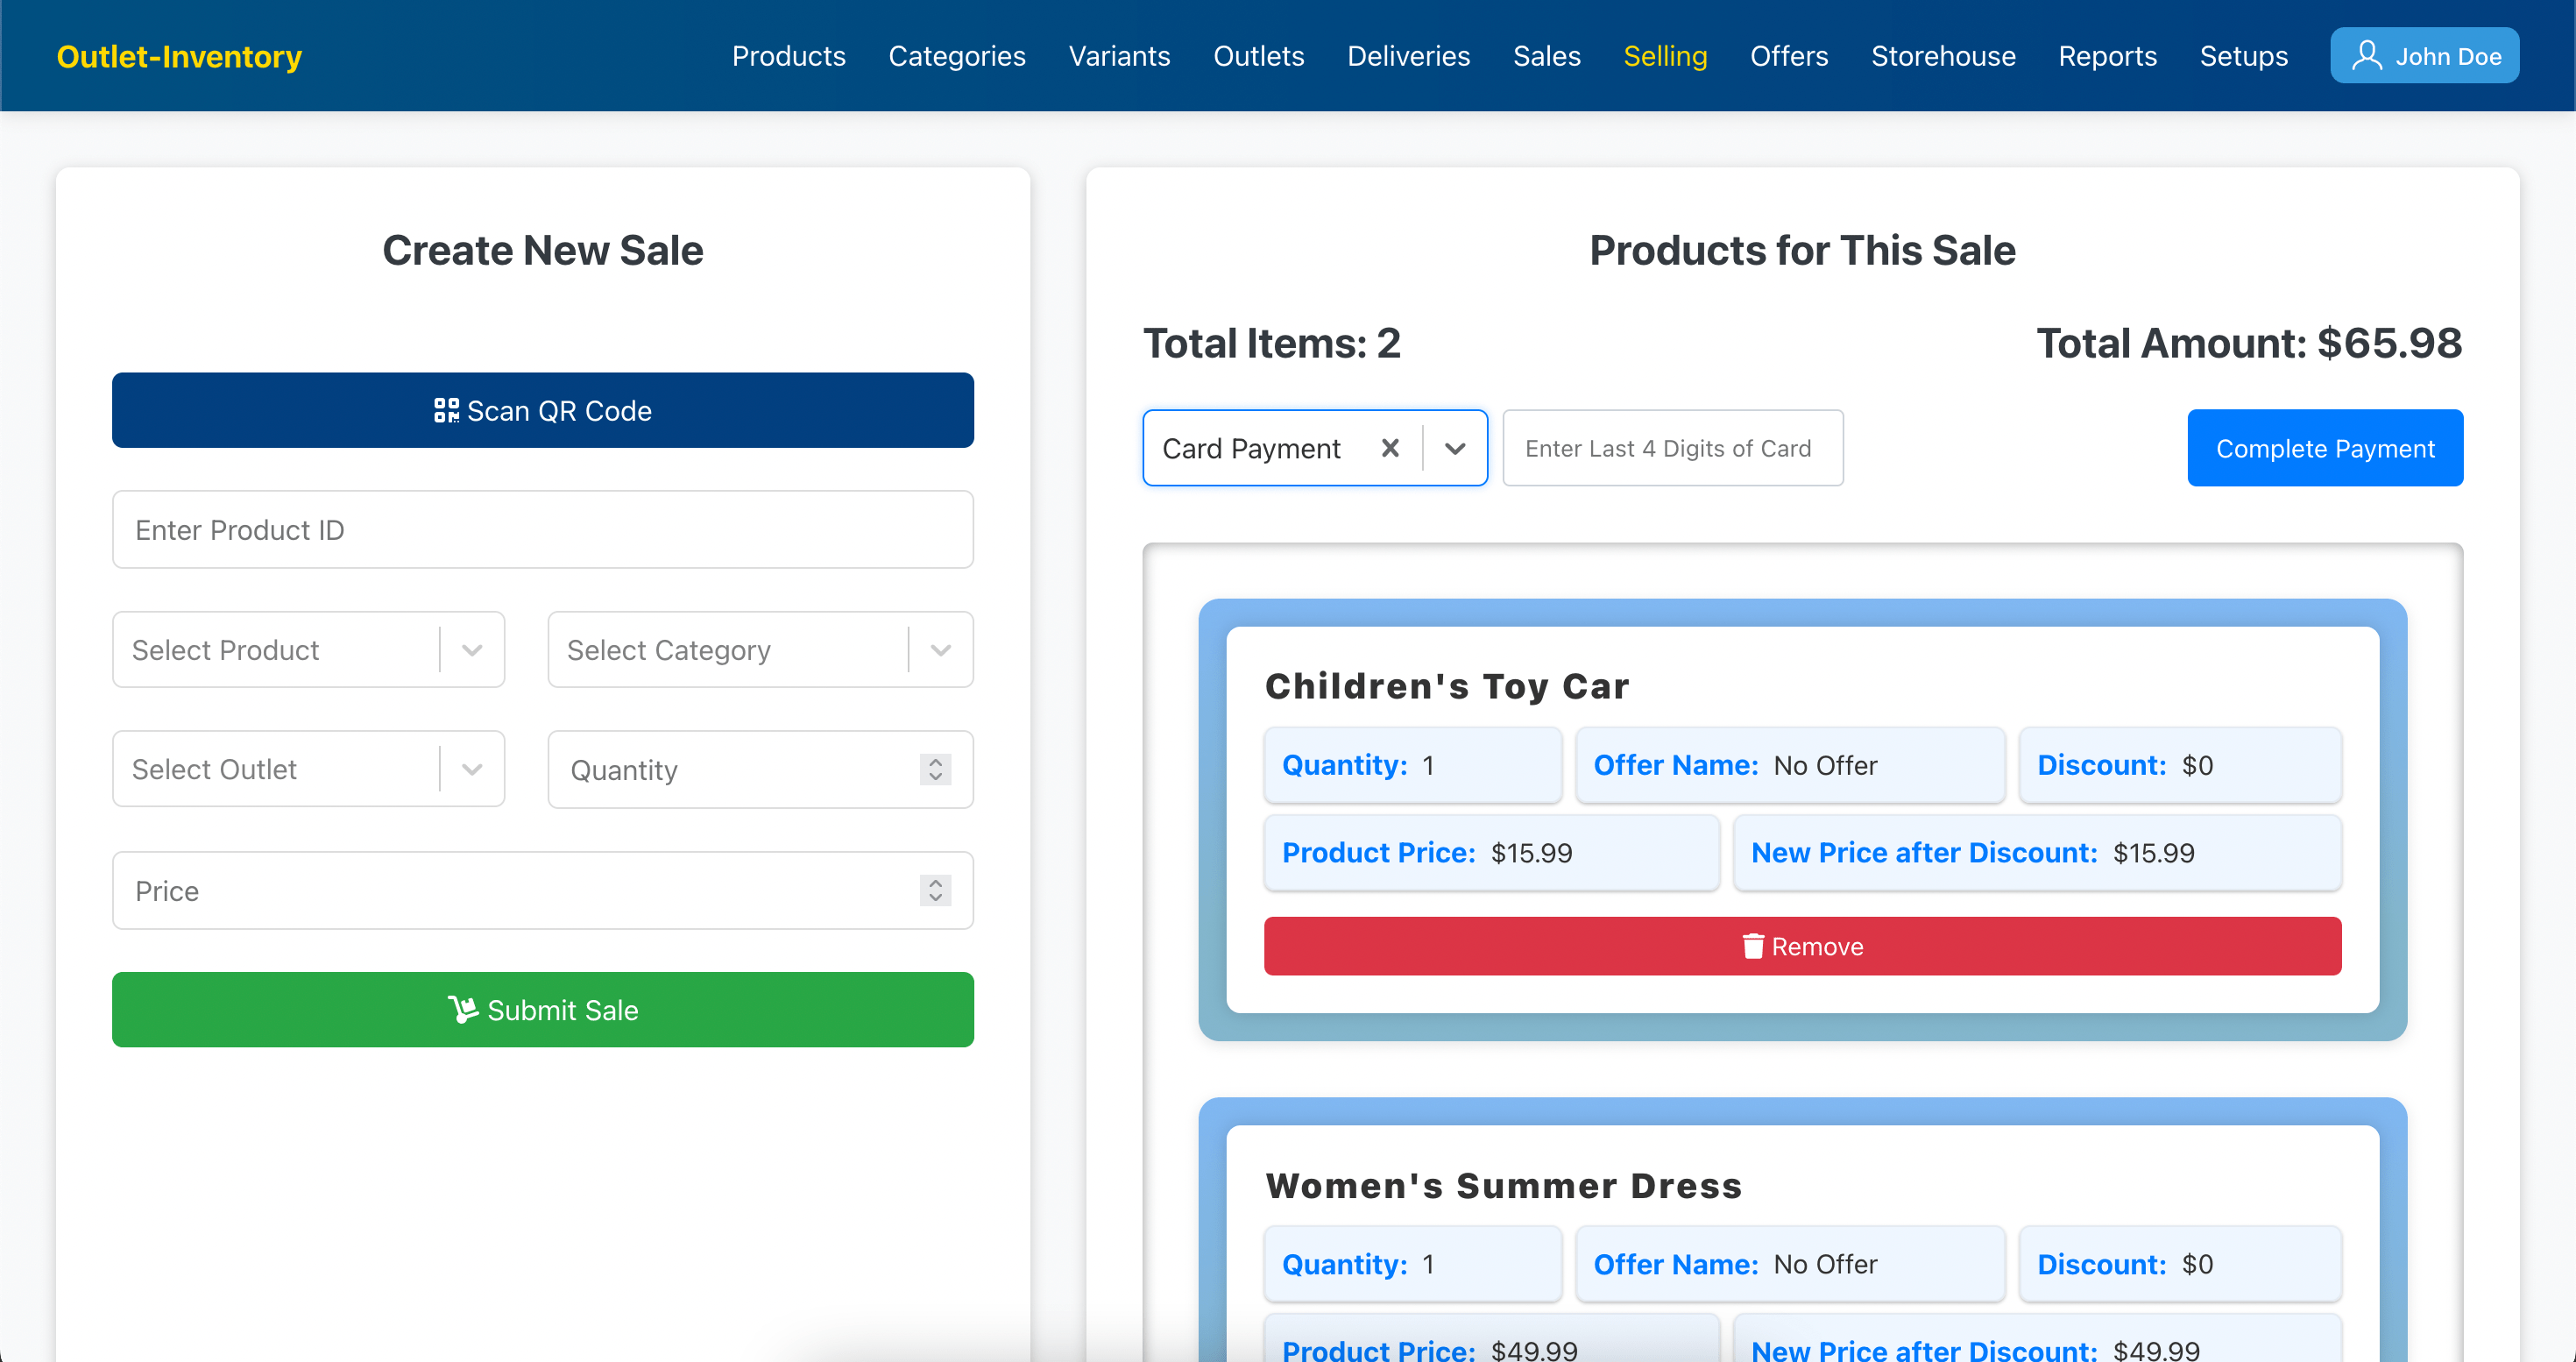Click the Last 4 Digits of Card field
Screen dimensions: 2576x1362
click(1672, 448)
